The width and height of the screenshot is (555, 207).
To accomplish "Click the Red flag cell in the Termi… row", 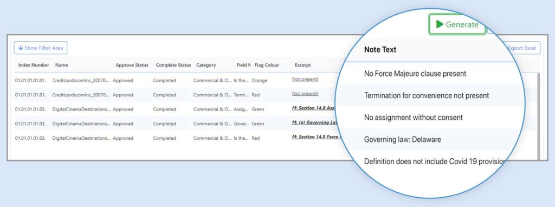I will point(256,95).
